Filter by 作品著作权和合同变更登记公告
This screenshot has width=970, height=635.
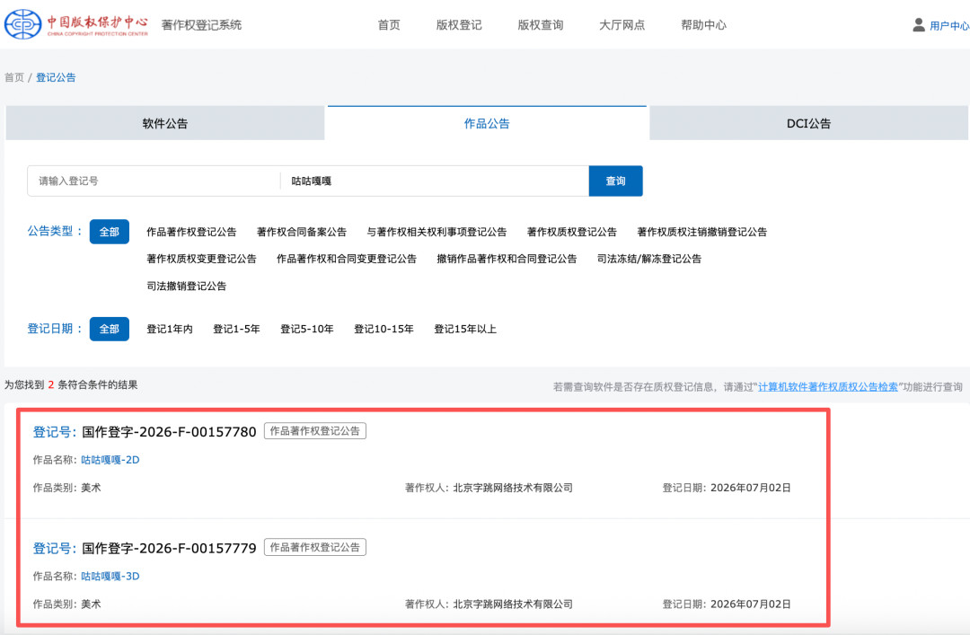(x=347, y=259)
